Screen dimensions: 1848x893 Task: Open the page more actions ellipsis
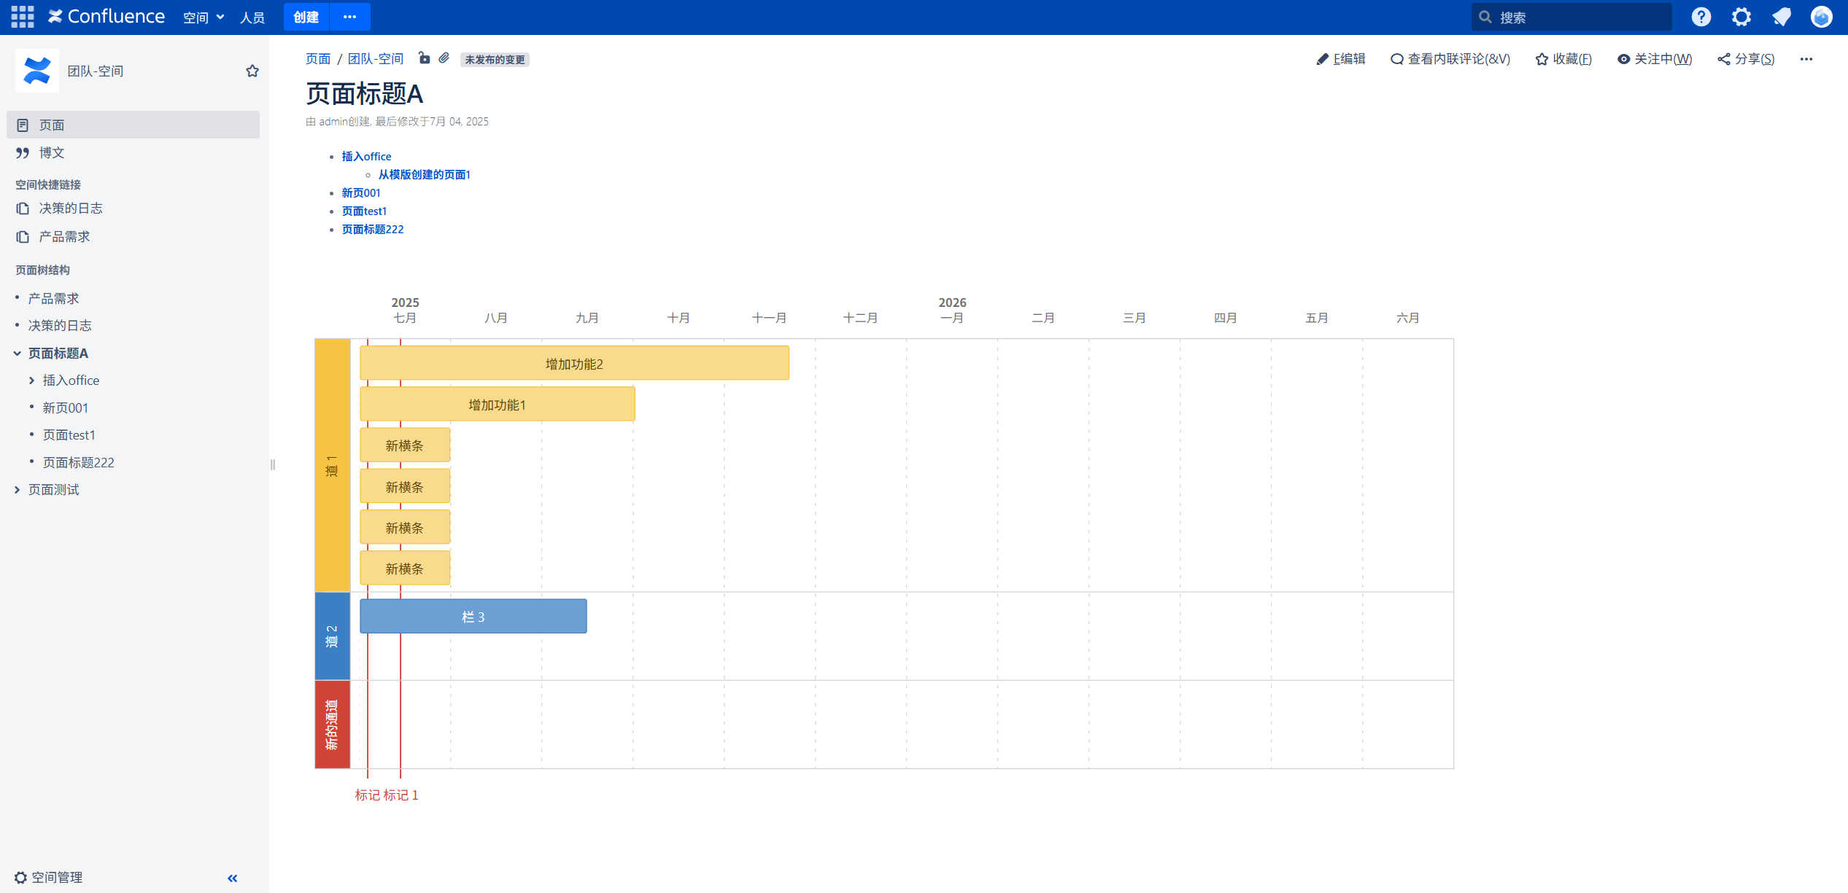click(1806, 59)
